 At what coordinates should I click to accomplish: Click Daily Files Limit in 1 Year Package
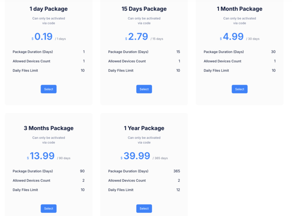[121, 190]
